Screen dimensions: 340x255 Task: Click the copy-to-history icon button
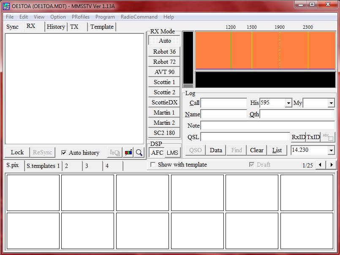point(114,153)
